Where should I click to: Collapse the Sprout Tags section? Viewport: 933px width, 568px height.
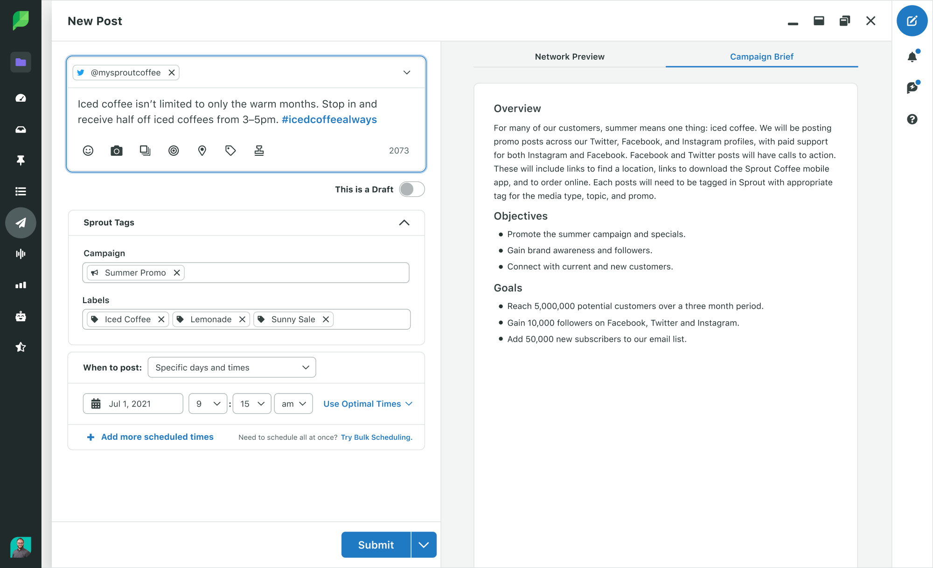[404, 223]
